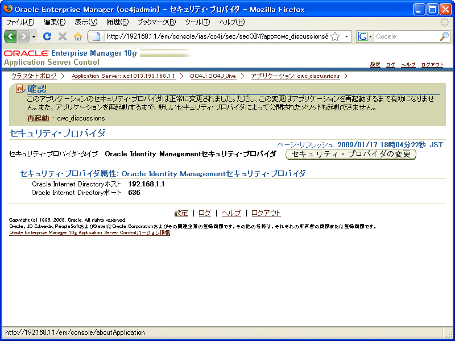455x341 pixels.
Task: Open the ファイル(F) menu
Action: tap(20, 22)
